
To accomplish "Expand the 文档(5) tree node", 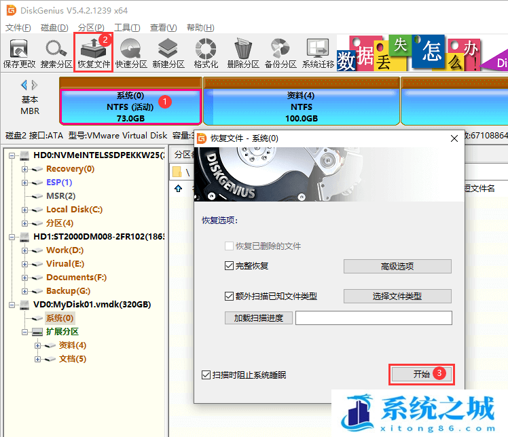I will point(37,360).
